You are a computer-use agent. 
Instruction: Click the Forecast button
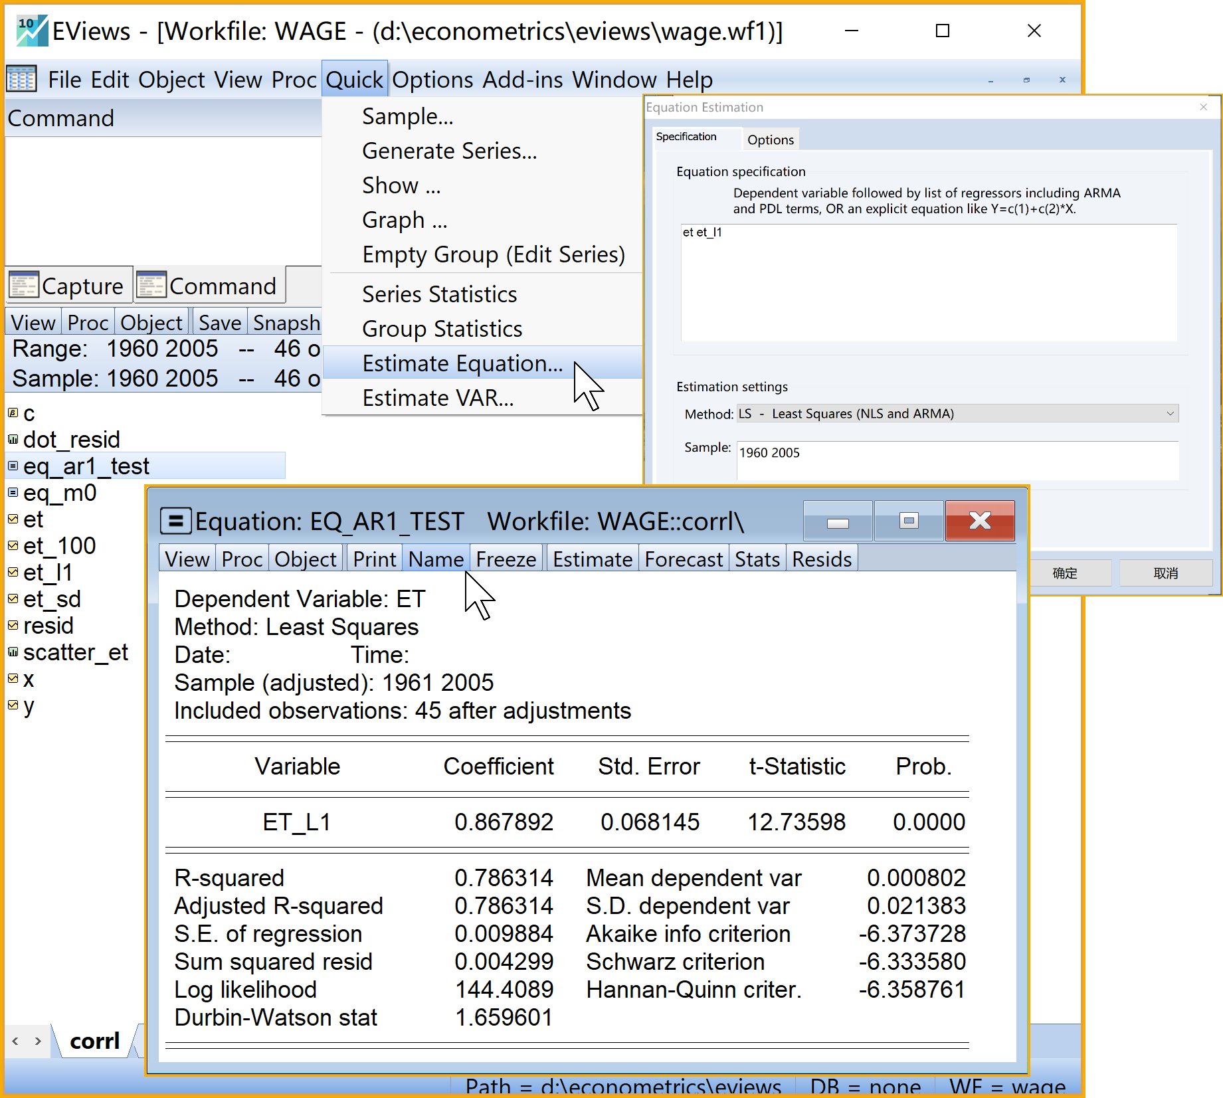683,559
